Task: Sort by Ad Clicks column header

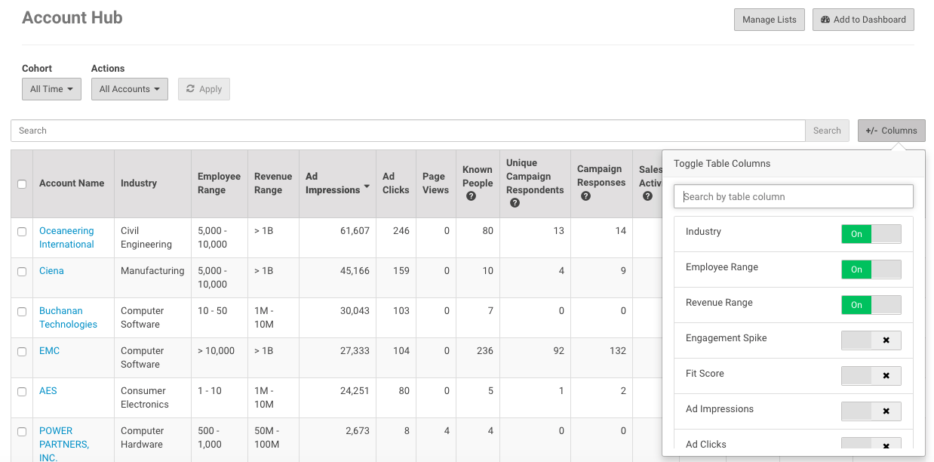Action: tap(395, 183)
